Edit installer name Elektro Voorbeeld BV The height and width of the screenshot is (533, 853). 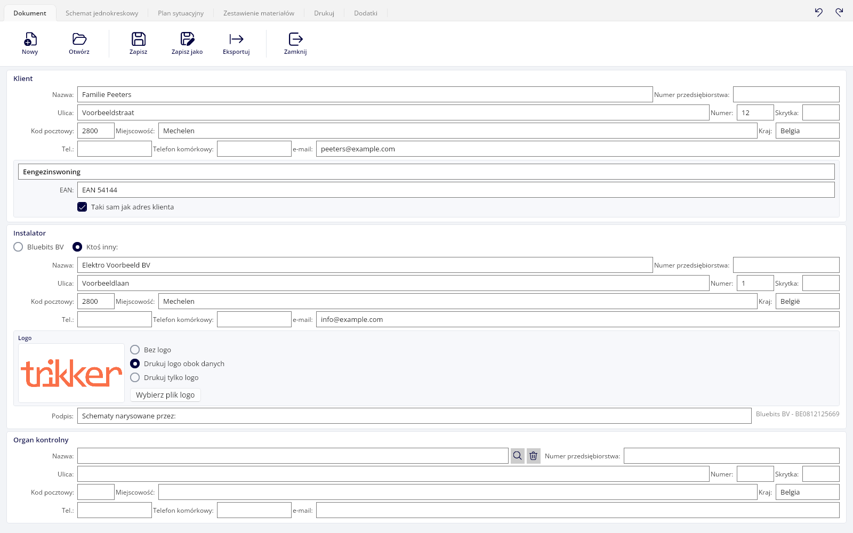365,265
